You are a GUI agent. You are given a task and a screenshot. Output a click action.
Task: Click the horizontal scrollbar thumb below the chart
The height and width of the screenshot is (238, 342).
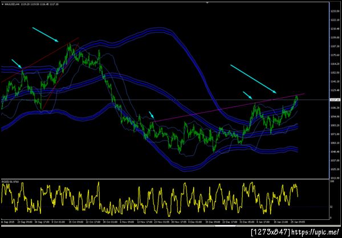225,226
